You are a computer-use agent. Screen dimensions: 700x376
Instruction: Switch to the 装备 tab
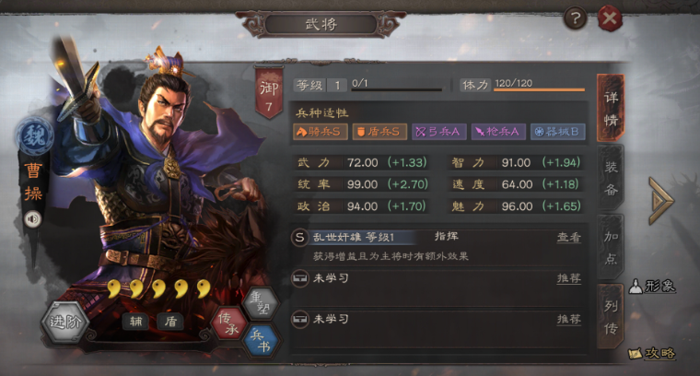click(611, 178)
